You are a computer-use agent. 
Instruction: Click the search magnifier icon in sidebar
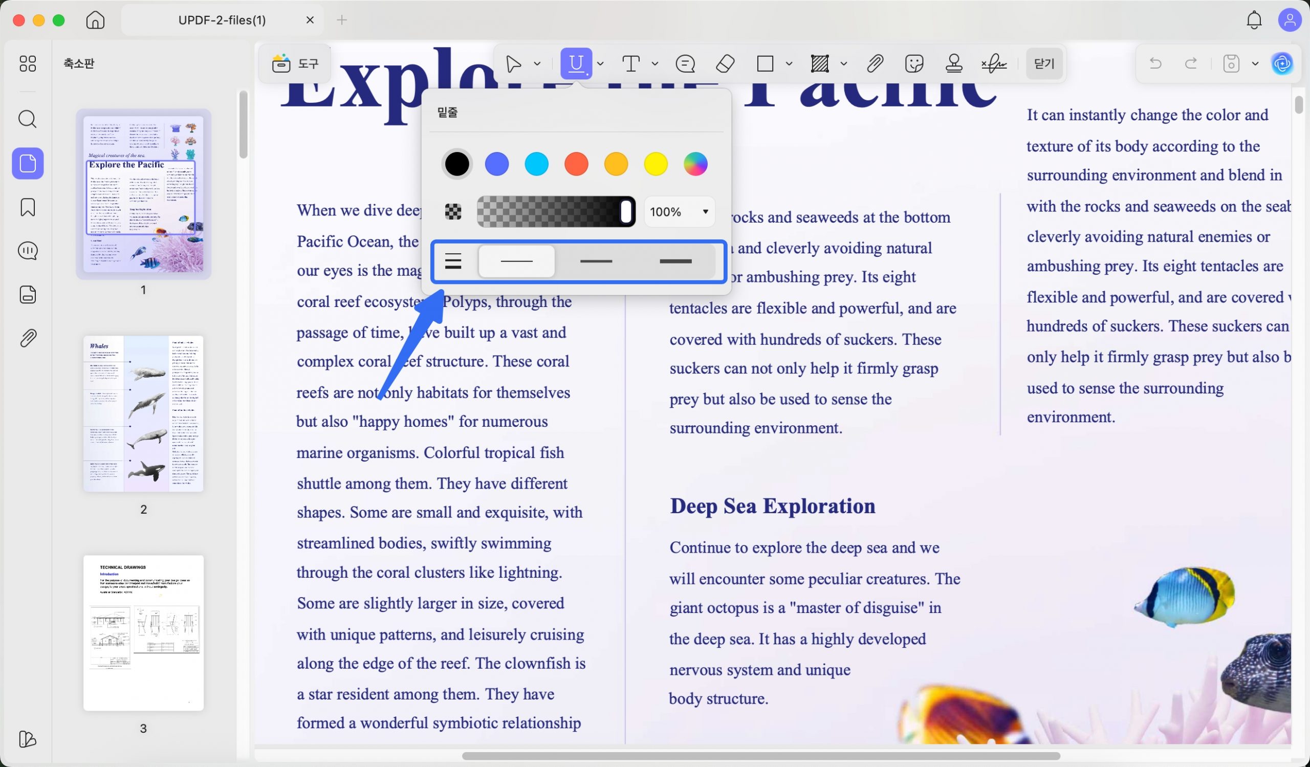[x=28, y=119]
